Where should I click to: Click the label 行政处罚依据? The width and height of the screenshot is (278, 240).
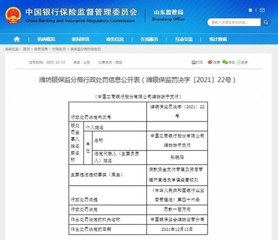coord(84,199)
